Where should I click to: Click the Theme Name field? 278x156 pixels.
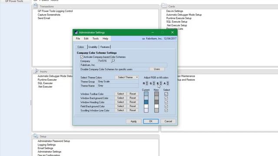point(118,86)
